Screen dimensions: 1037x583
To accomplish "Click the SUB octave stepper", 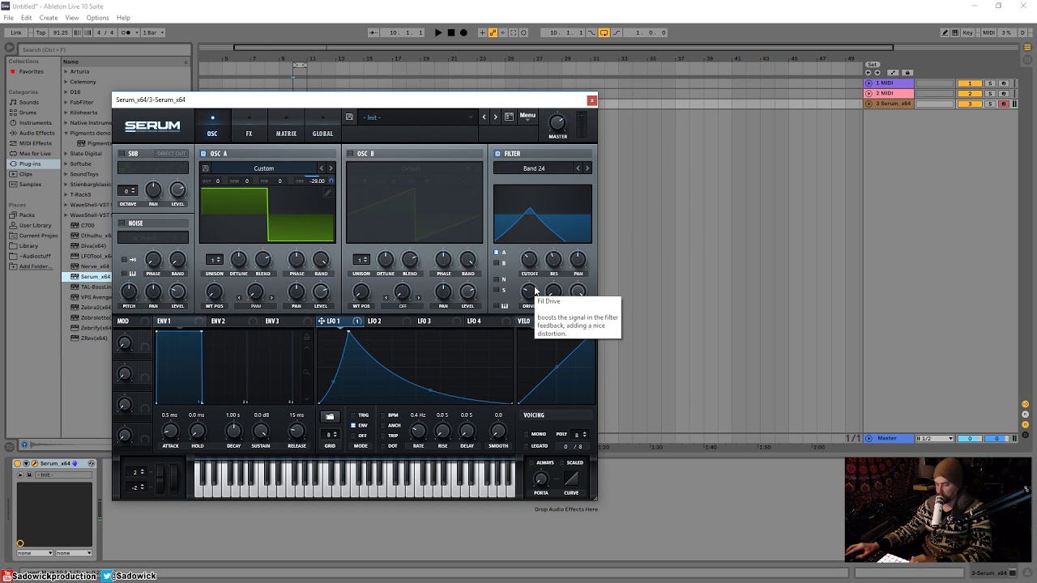I will tap(128, 191).
